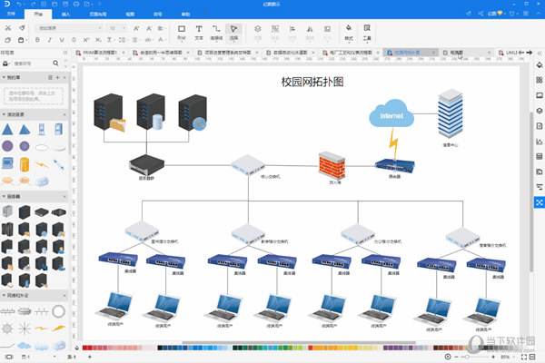Click the Redo arrow in title bar
545x363 pixels.
tap(33, 4)
